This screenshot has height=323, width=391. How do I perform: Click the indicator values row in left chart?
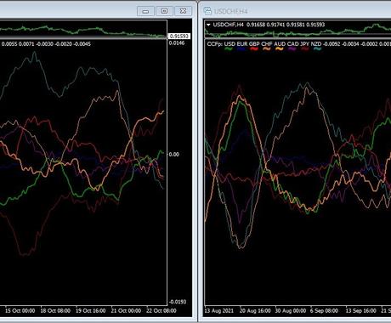pos(46,44)
